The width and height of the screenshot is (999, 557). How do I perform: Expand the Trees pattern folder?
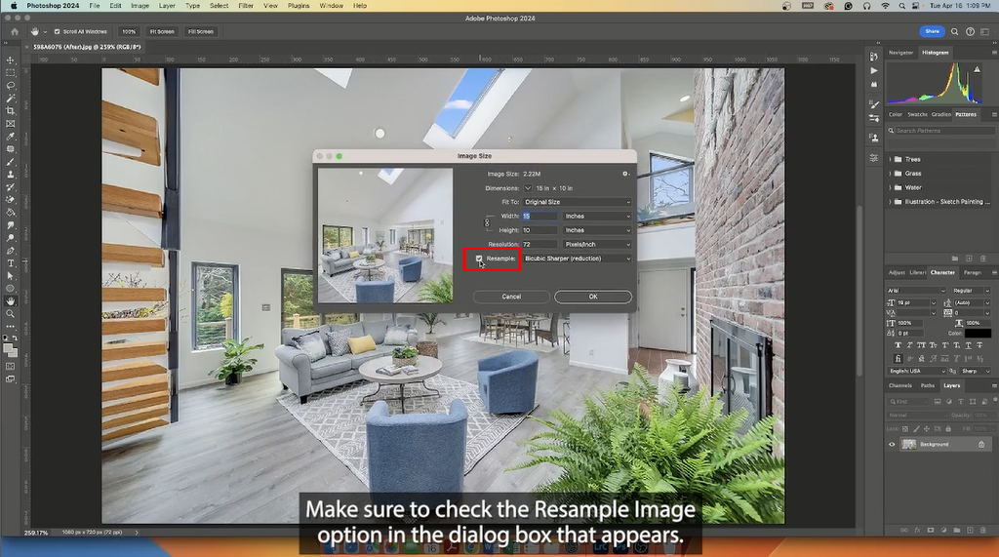[x=890, y=159]
